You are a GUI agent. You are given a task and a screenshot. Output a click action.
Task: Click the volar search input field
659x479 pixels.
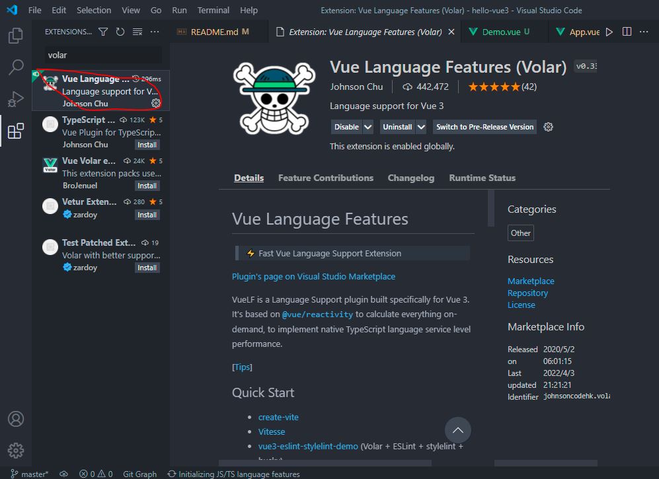pos(103,55)
